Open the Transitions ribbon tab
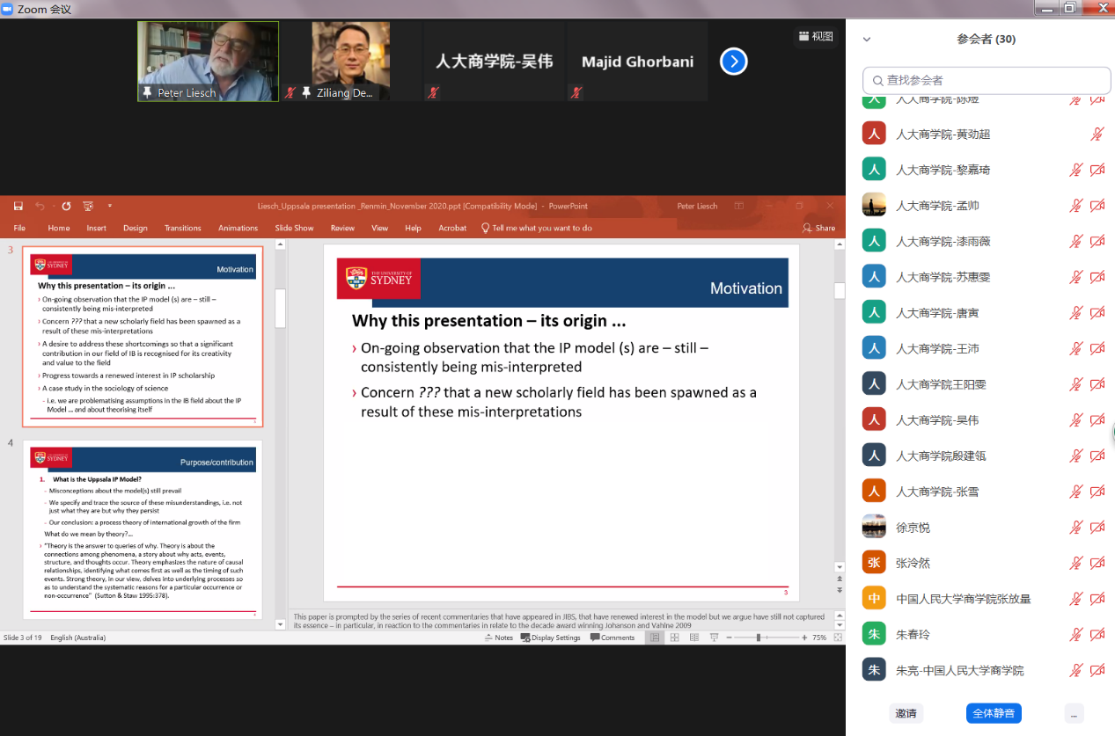Image resolution: width=1115 pixels, height=736 pixels. 182,228
